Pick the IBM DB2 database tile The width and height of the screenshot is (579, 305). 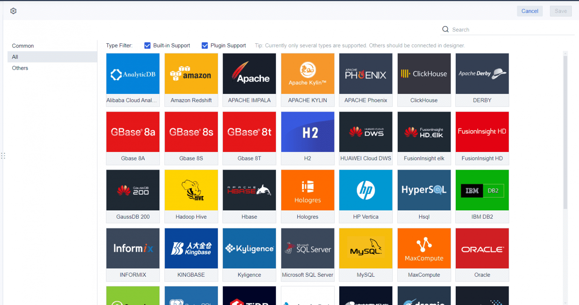[482, 196]
